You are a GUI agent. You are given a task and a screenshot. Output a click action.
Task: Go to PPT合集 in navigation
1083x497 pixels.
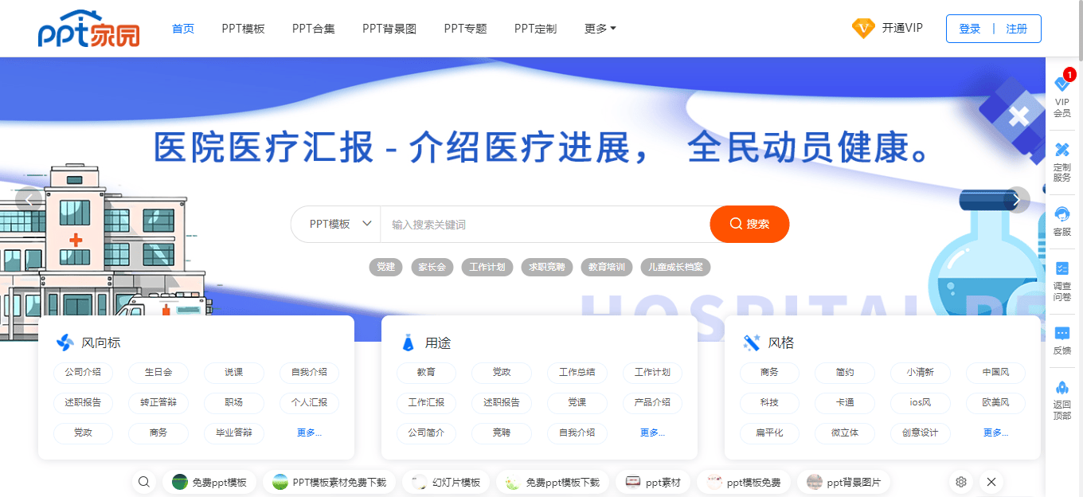pos(313,29)
